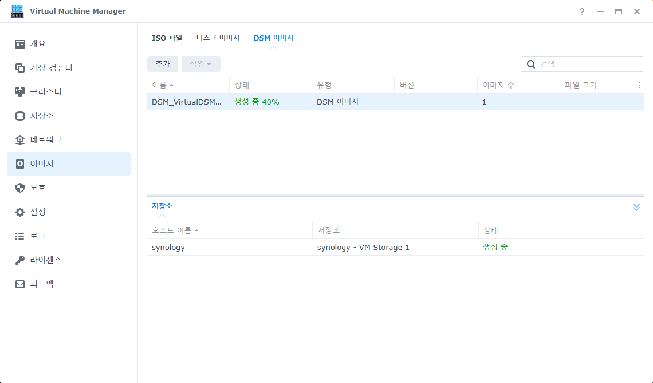This screenshot has height=383, width=653.
Task: Click the 상태 column header in image table
Action: [x=270, y=85]
